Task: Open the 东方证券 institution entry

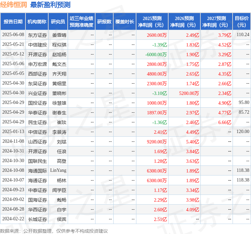Action: click(37, 35)
